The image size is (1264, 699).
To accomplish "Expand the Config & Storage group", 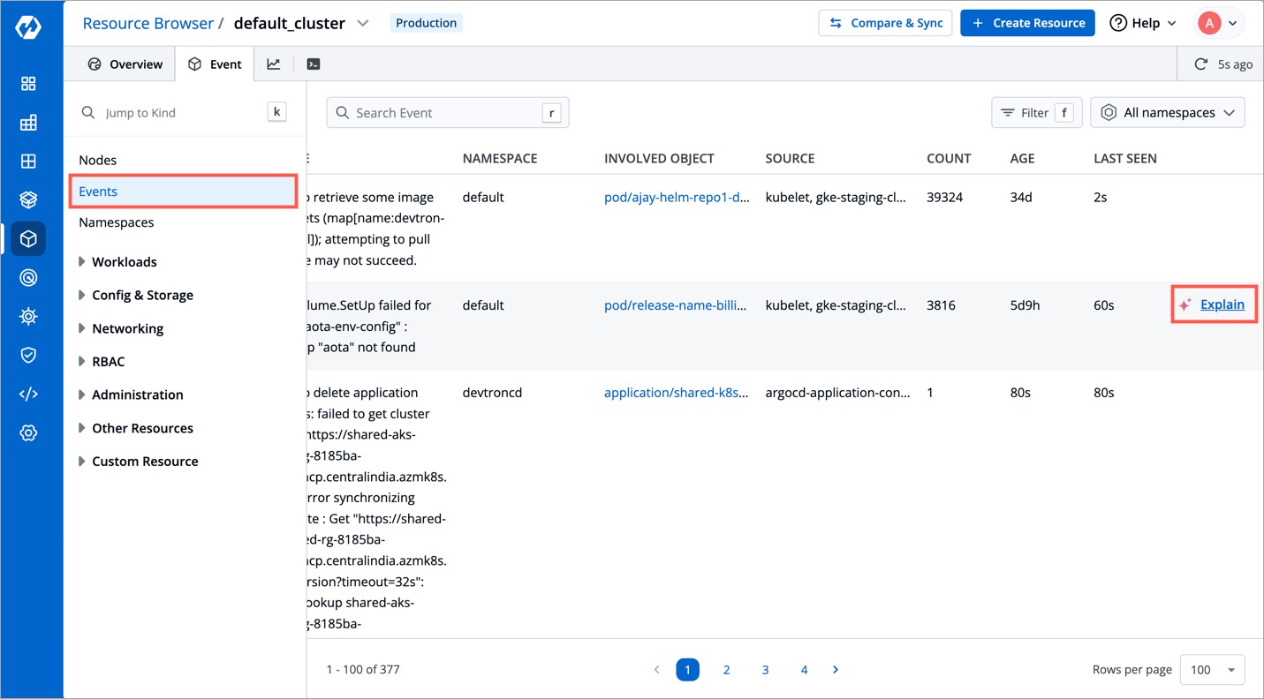I will coord(82,296).
